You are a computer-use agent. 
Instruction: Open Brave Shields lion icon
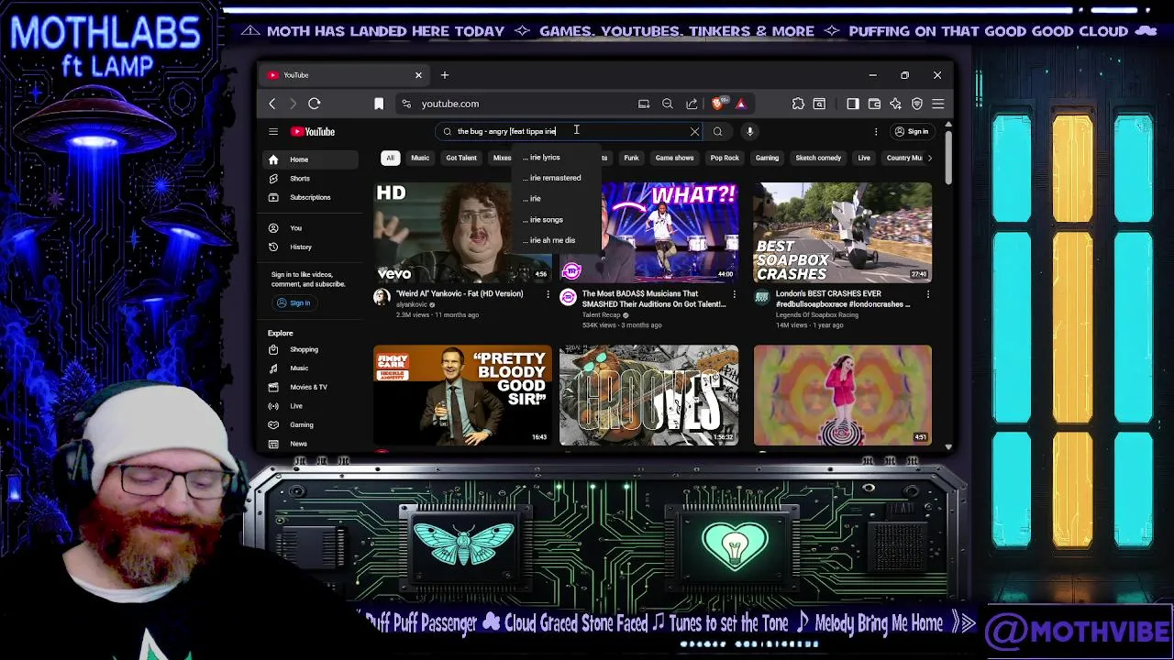pyautogui.click(x=717, y=103)
